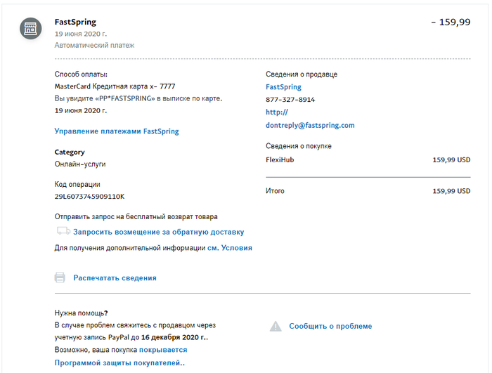This screenshot has height=373, width=492.
Task: Open Управление платежами FastSpring
Action: [x=117, y=131]
